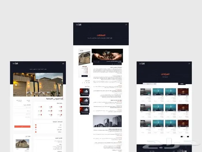Open the red auction card in second row
The image size is (202, 152).
tap(183, 107)
